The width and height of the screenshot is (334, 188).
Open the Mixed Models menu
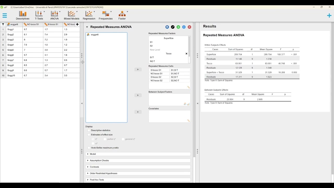point(71,15)
